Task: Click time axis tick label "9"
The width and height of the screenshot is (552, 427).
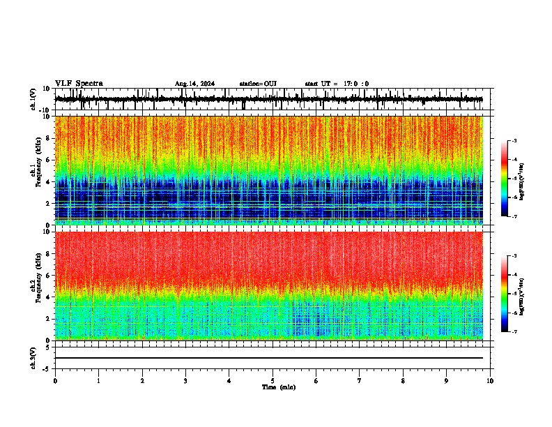Action: point(446,381)
